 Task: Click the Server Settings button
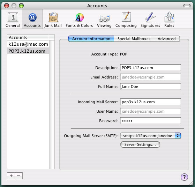pos(140,144)
